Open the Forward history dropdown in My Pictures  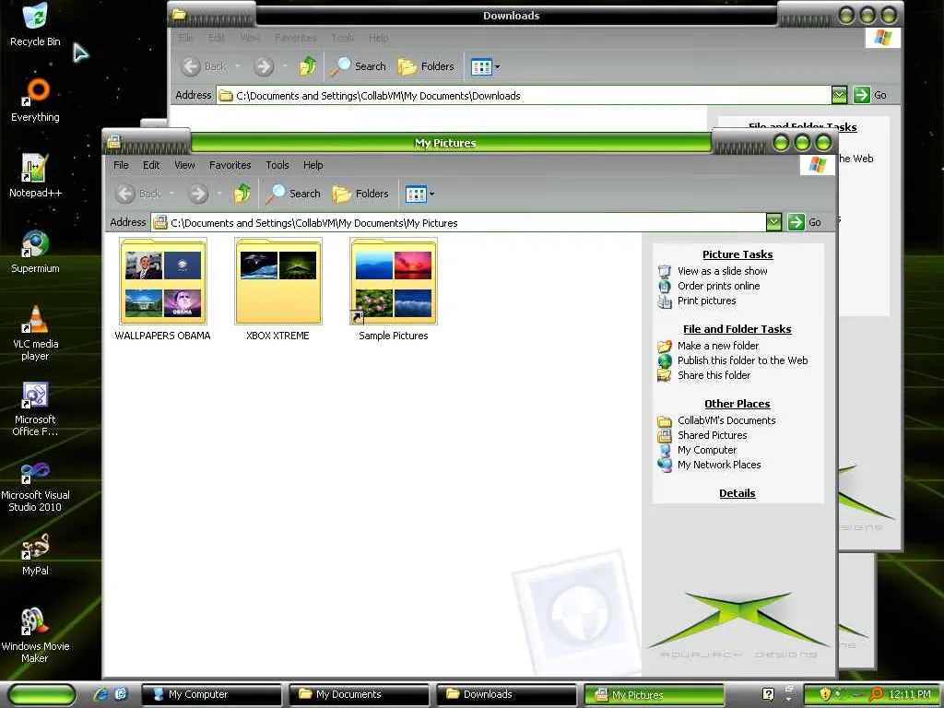(219, 194)
